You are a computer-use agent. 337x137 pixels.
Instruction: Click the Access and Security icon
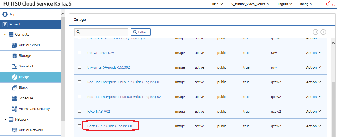[14, 109]
